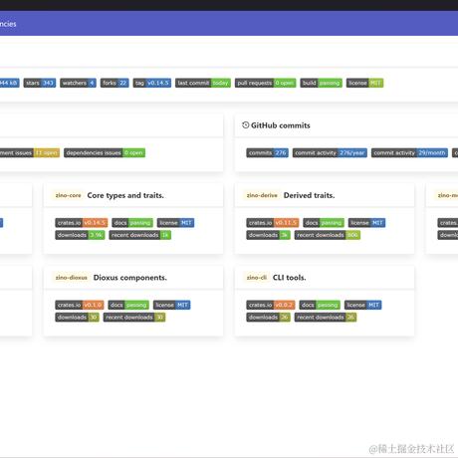Click the zino-derive downloads 3k badge

[268, 235]
